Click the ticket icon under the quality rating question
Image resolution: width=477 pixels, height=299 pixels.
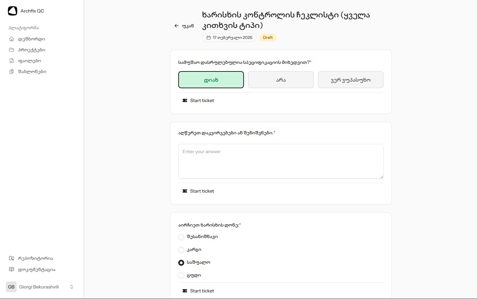185,290
